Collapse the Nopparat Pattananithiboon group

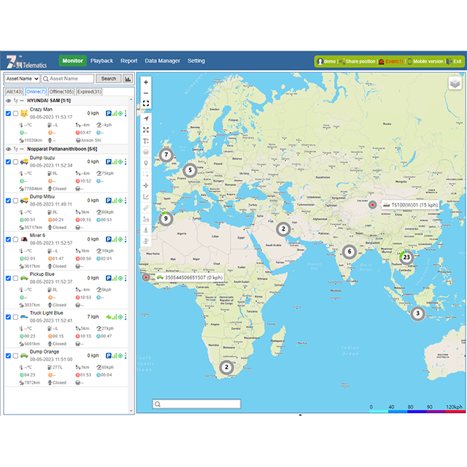22,149
